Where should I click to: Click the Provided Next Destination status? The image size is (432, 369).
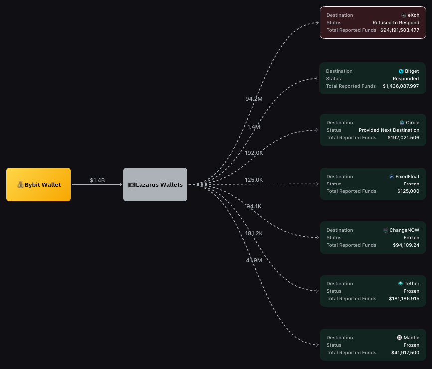click(389, 130)
